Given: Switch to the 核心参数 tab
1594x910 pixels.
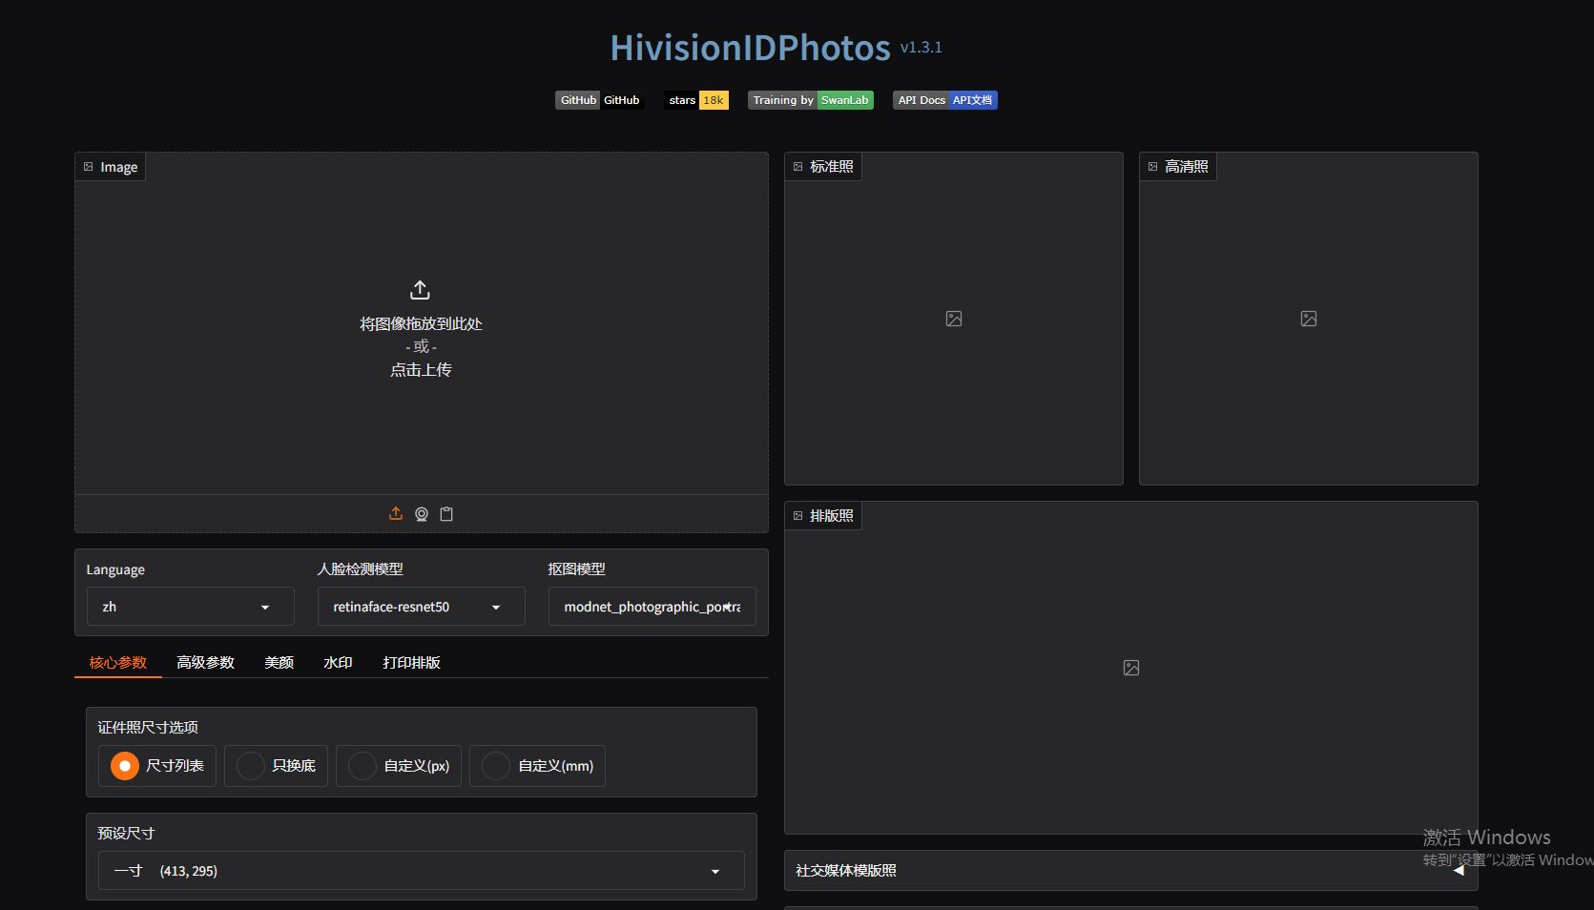Looking at the screenshot, I should coord(118,663).
